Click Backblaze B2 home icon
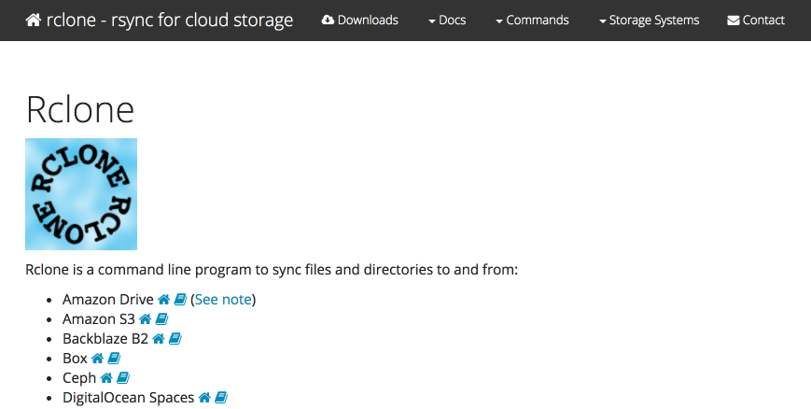Viewport: 811px width, 409px height. [x=159, y=339]
